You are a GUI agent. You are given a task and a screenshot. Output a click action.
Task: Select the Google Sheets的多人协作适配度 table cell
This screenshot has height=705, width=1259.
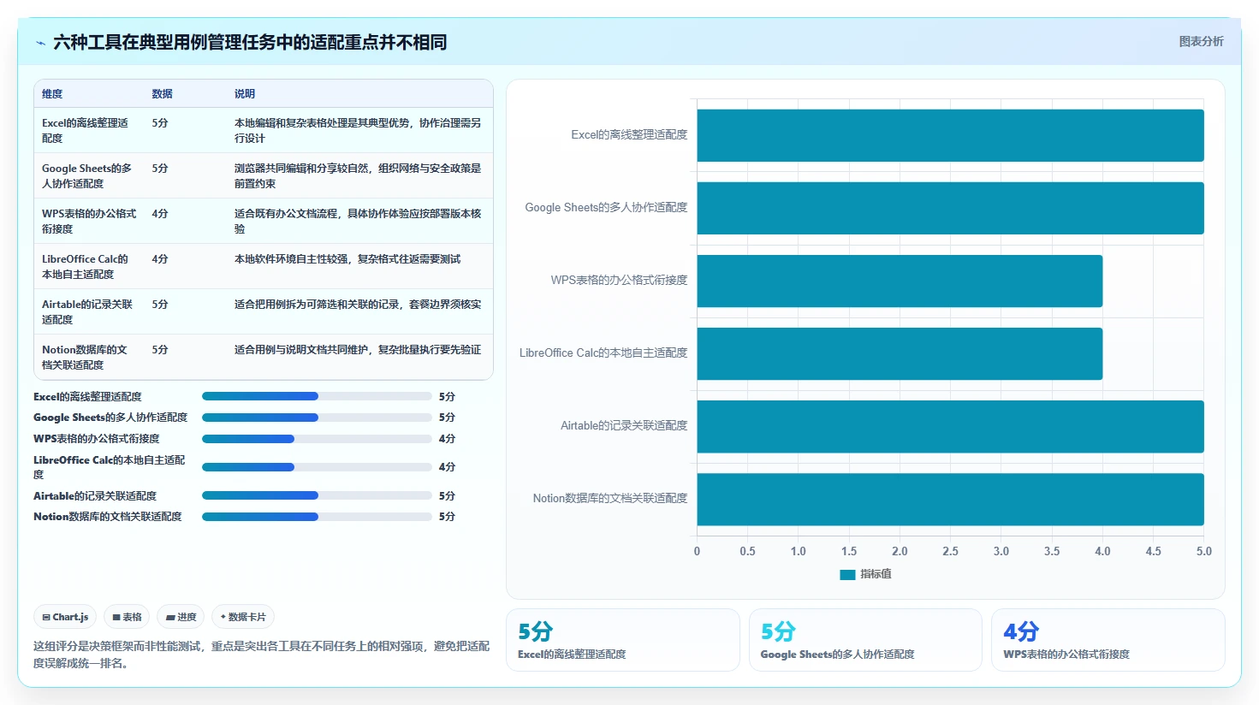click(87, 175)
